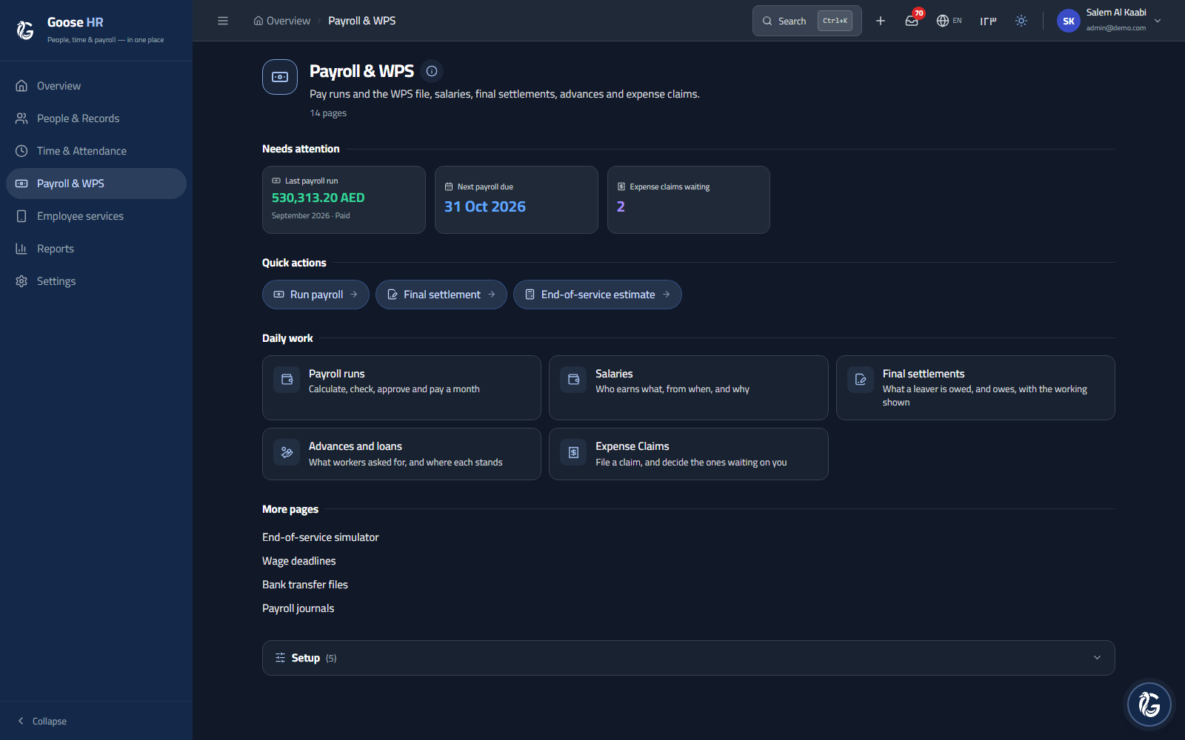
Task: Expand the Setup section
Action: tap(689, 658)
